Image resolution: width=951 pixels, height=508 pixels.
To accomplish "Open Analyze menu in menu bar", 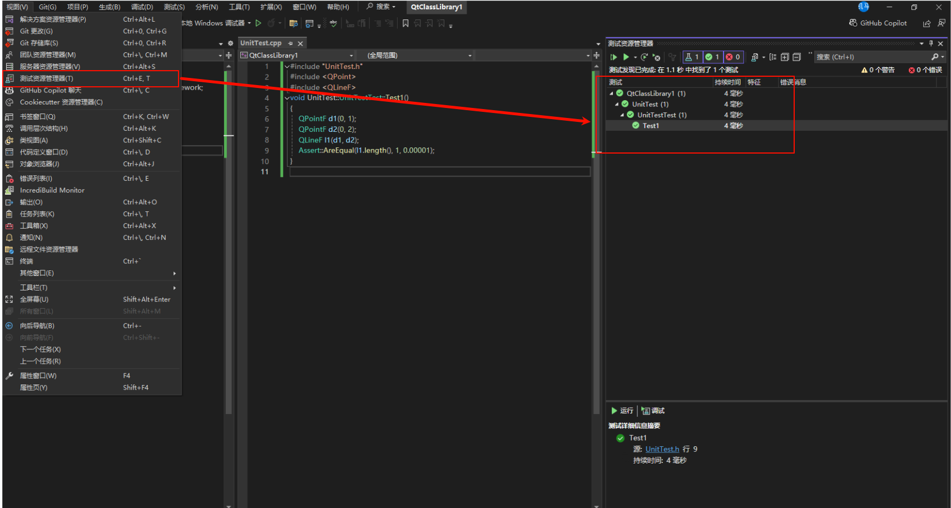I will (x=207, y=7).
